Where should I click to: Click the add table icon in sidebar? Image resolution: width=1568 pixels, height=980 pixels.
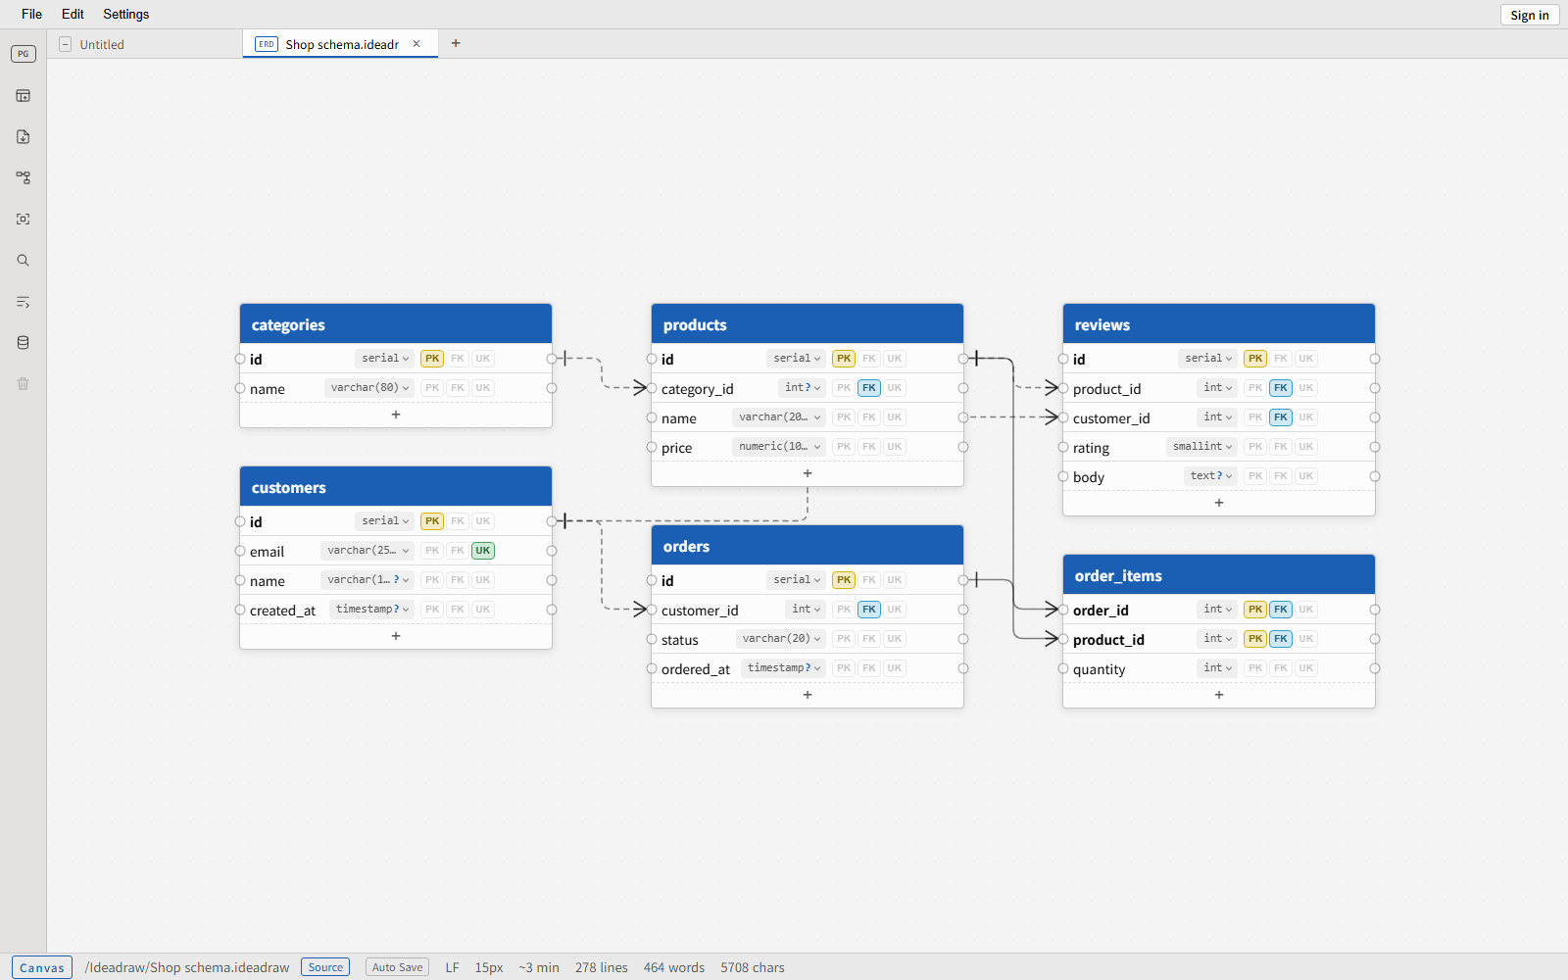(x=24, y=96)
